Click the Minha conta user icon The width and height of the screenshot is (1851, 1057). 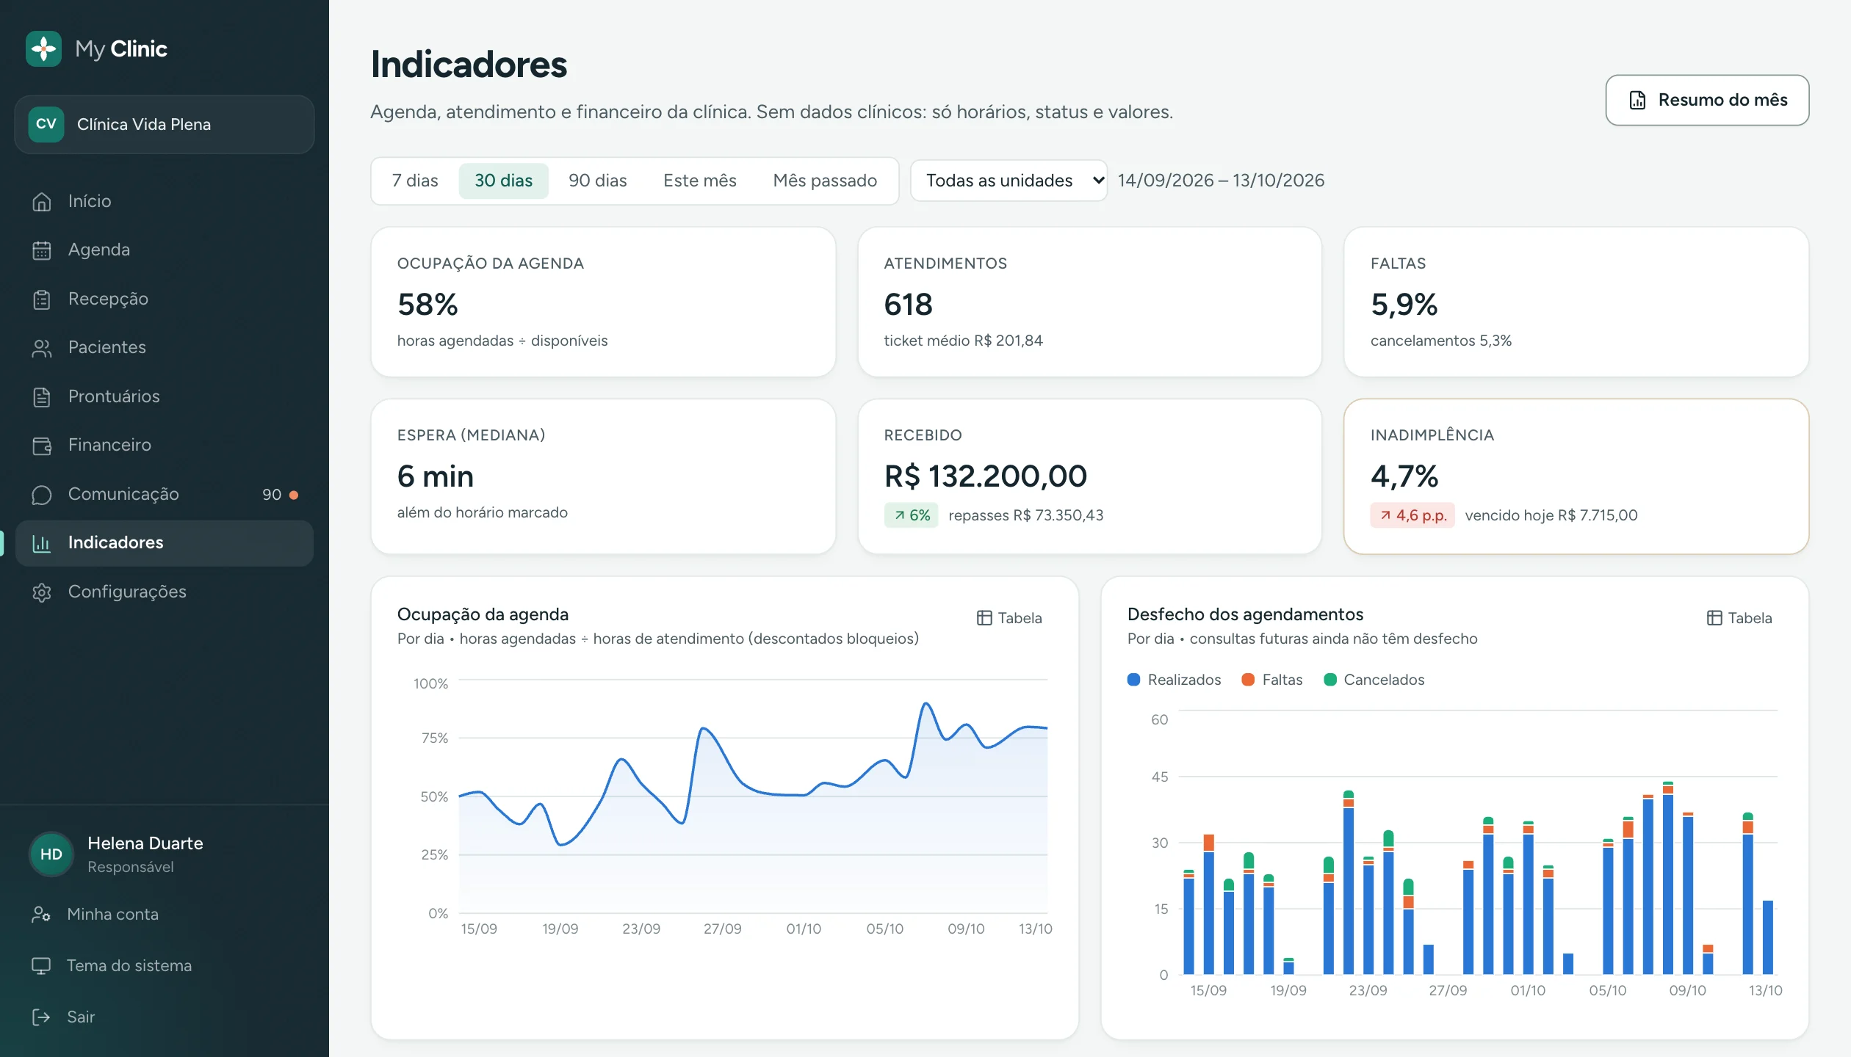[41, 915]
